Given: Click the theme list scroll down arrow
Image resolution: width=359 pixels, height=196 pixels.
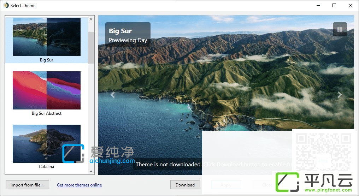Looking at the screenshot, I should pos(91,171).
